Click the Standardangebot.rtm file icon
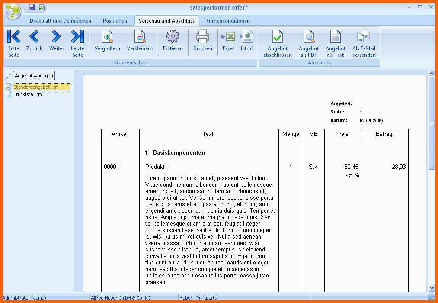 pyautogui.click(x=8, y=87)
